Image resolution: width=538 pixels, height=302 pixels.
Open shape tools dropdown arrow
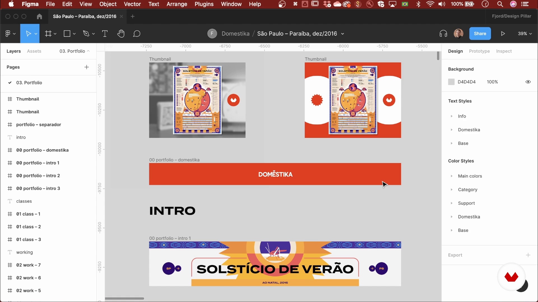click(x=74, y=34)
